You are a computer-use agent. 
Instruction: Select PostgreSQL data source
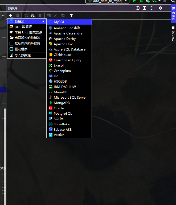[69, 114]
